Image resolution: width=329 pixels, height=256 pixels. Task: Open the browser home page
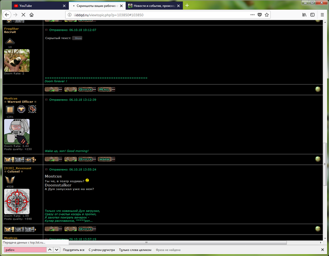(31, 15)
